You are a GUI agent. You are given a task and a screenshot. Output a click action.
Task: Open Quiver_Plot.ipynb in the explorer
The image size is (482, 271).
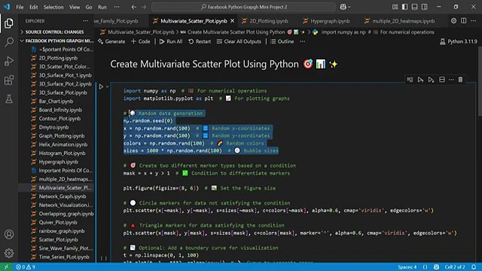[x=58, y=222]
